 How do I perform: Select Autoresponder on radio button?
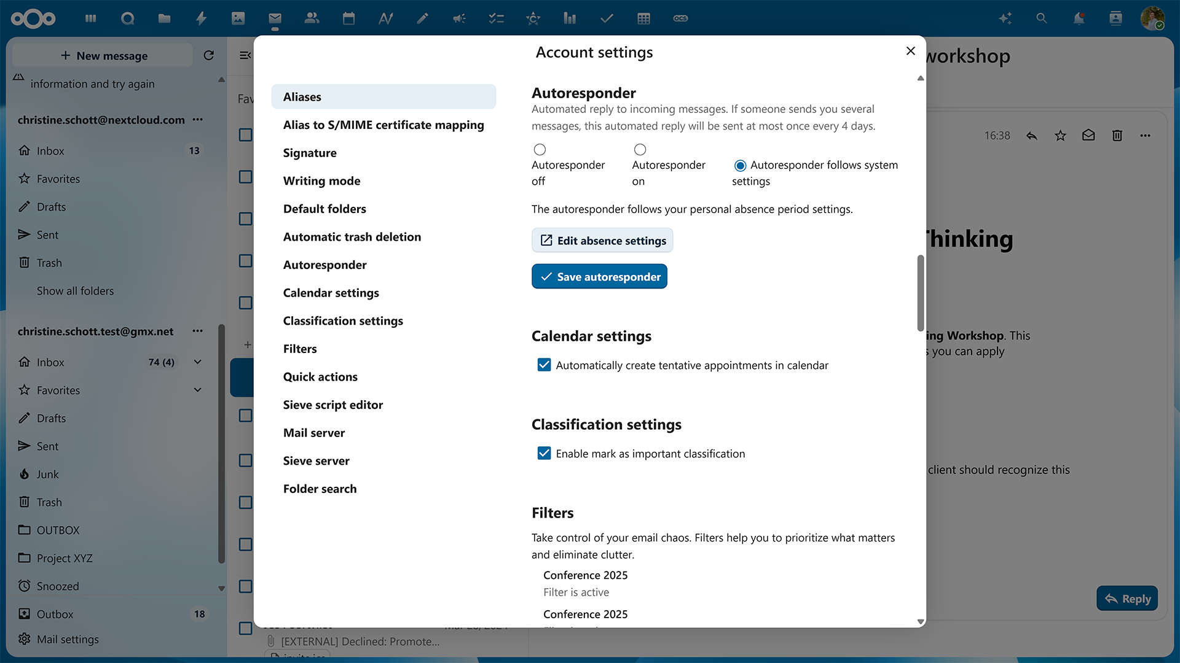pos(640,150)
